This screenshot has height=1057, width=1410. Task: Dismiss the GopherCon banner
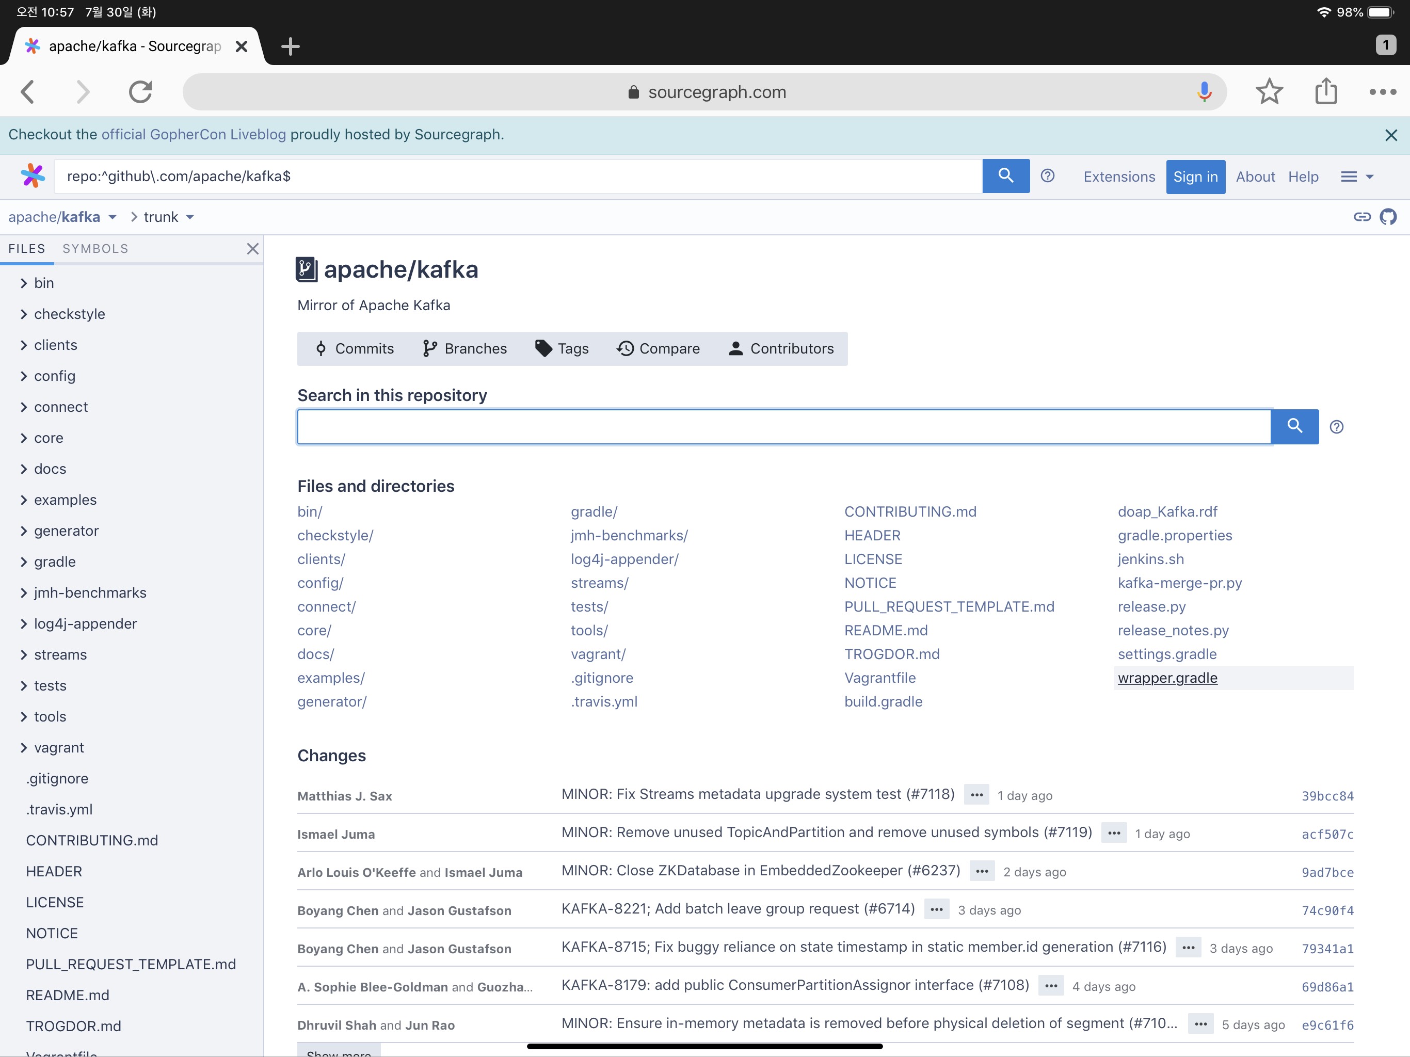pos(1391,135)
